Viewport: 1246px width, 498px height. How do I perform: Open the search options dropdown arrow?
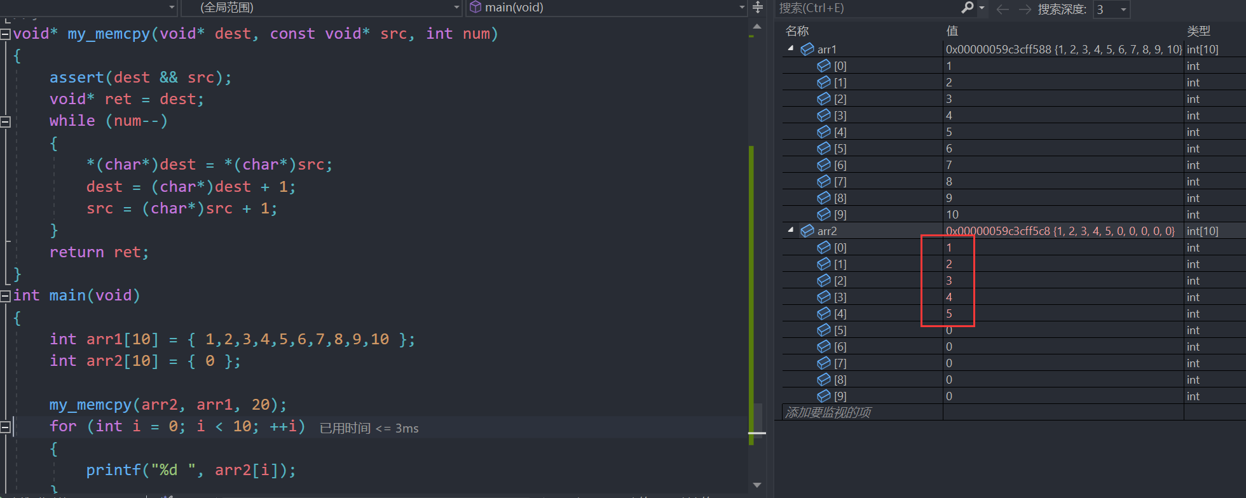982,8
